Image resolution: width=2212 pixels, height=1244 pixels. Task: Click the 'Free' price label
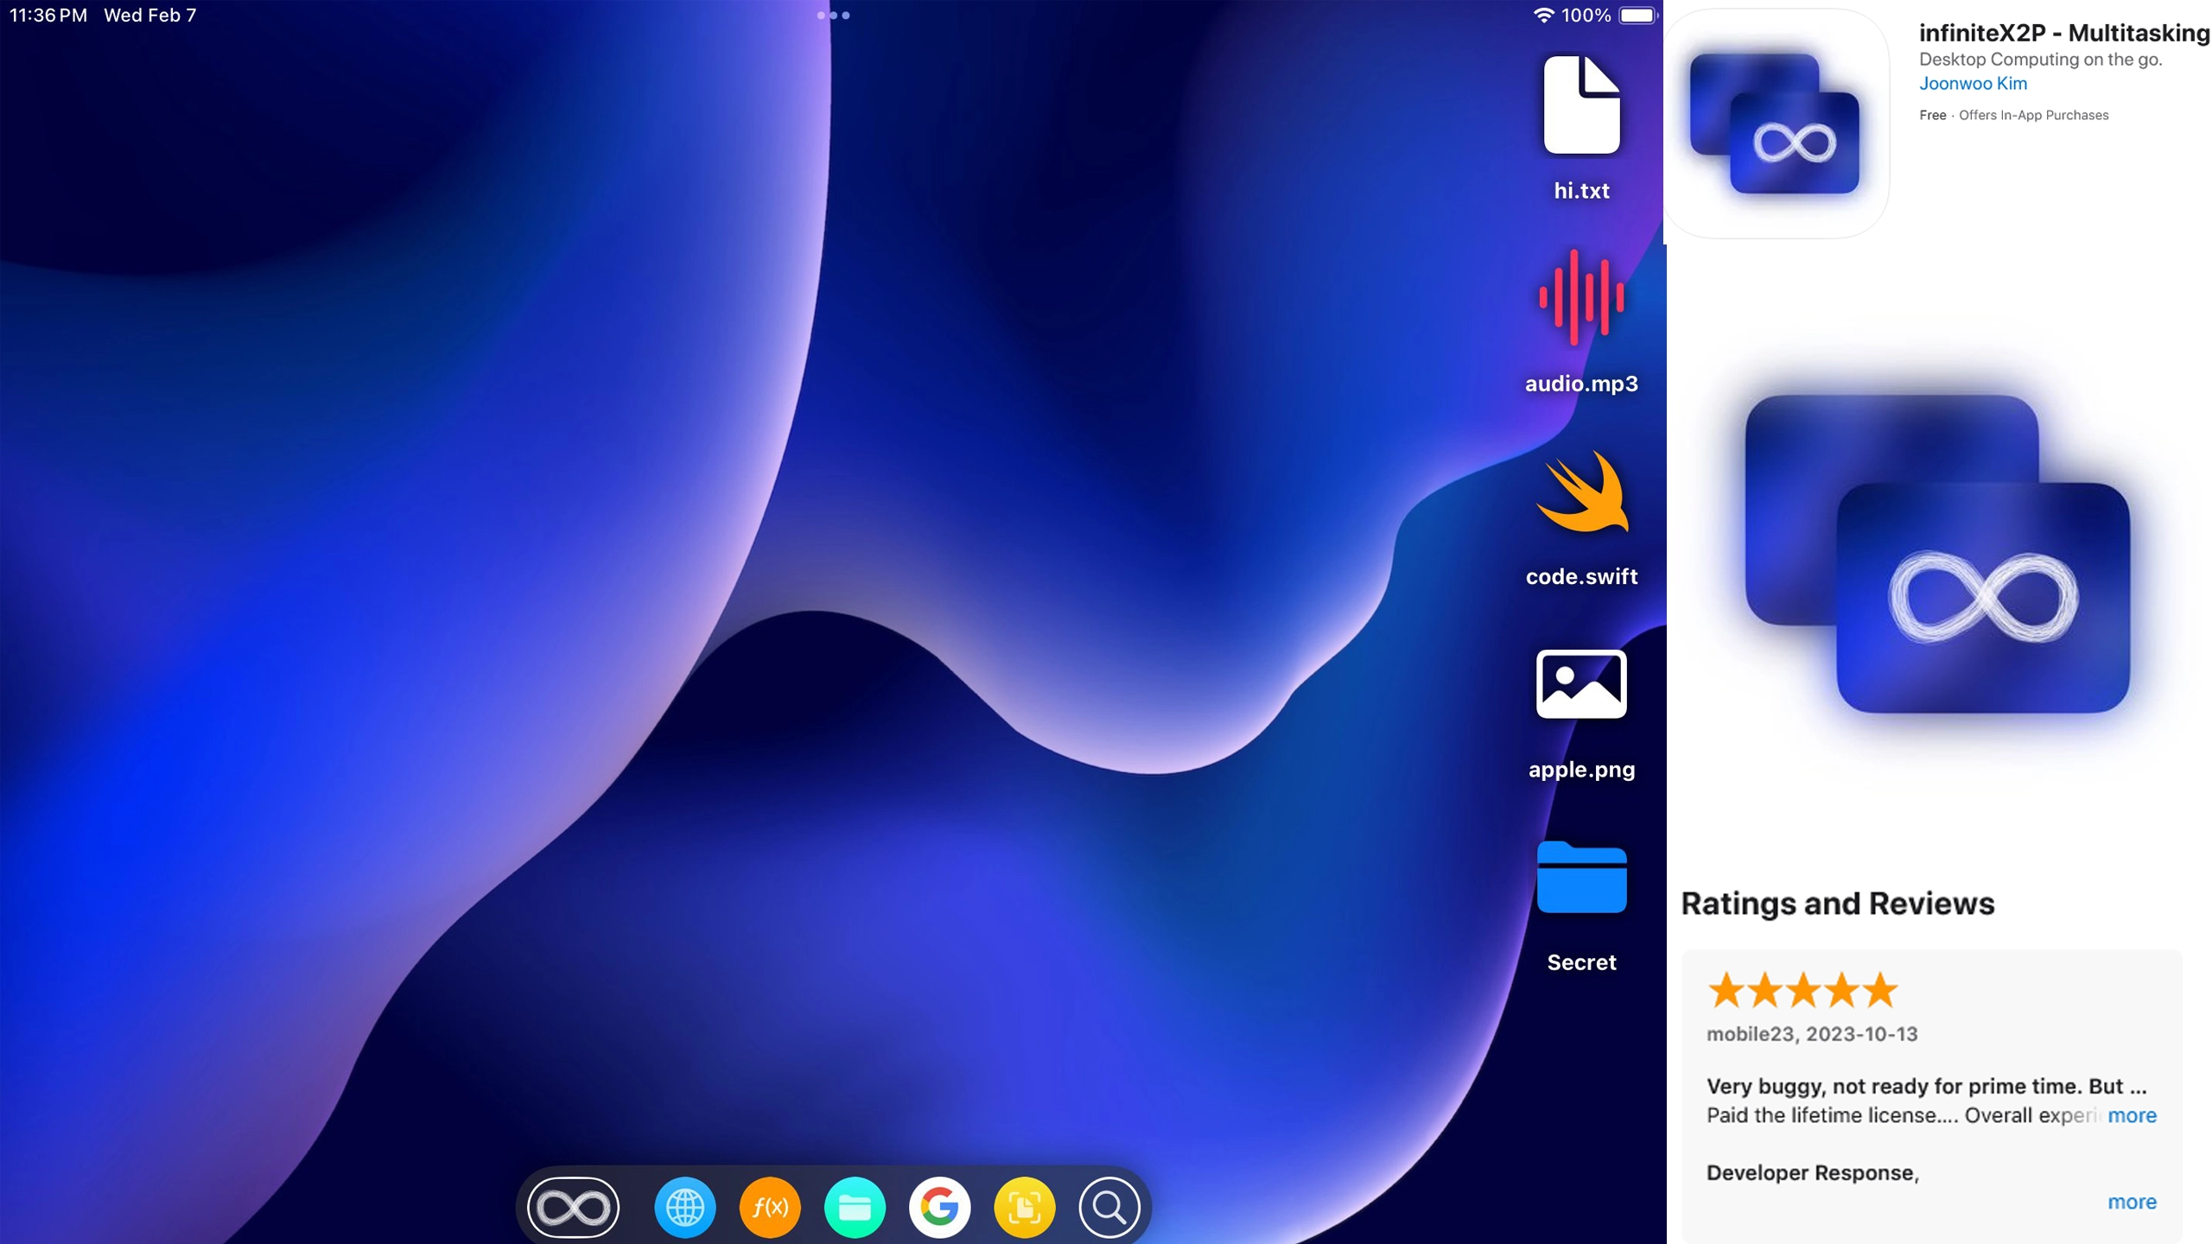tap(1932, 115)
